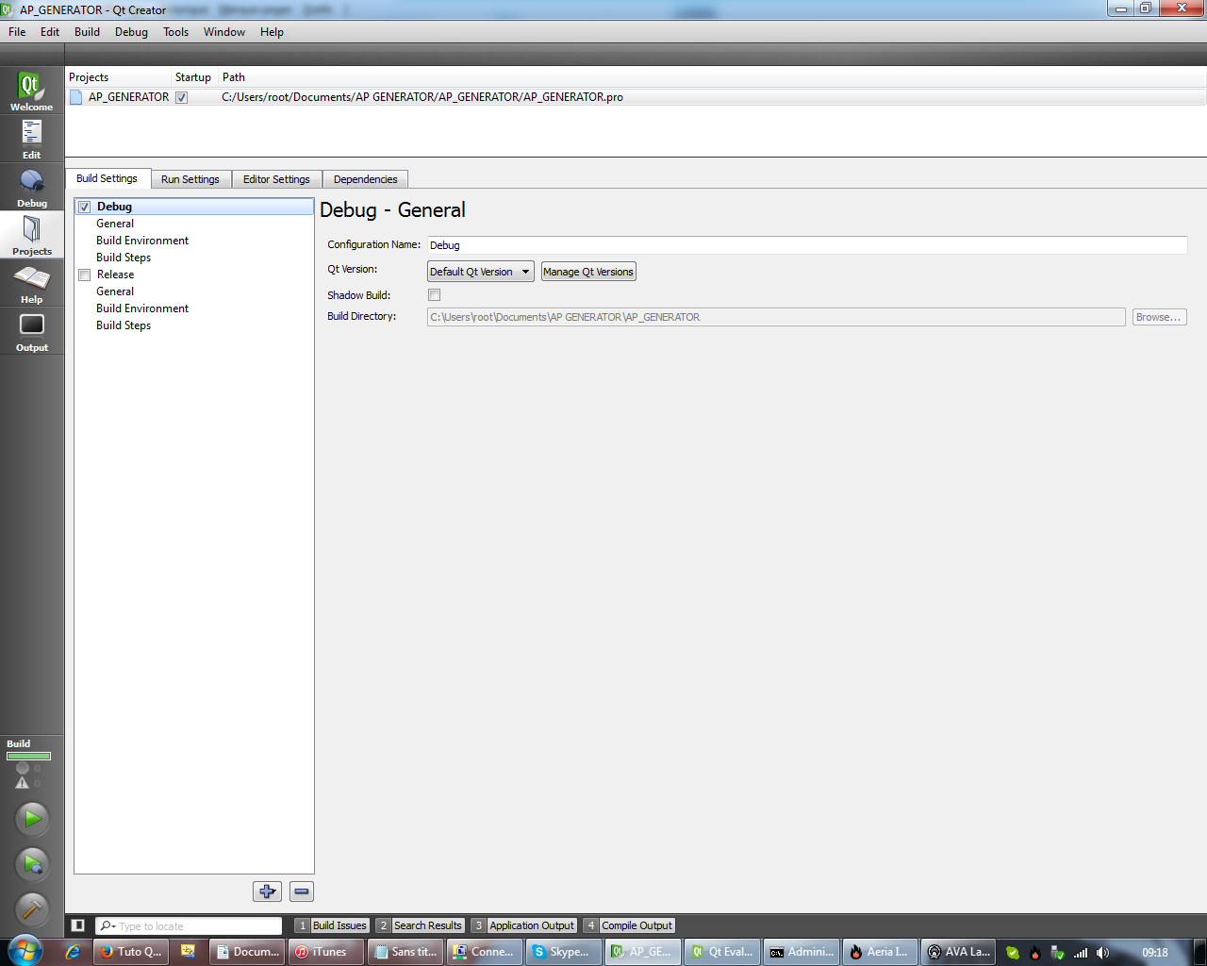Show the Output mode pane
Viewport: 1207px width, 966px height.
coord(31,331)
